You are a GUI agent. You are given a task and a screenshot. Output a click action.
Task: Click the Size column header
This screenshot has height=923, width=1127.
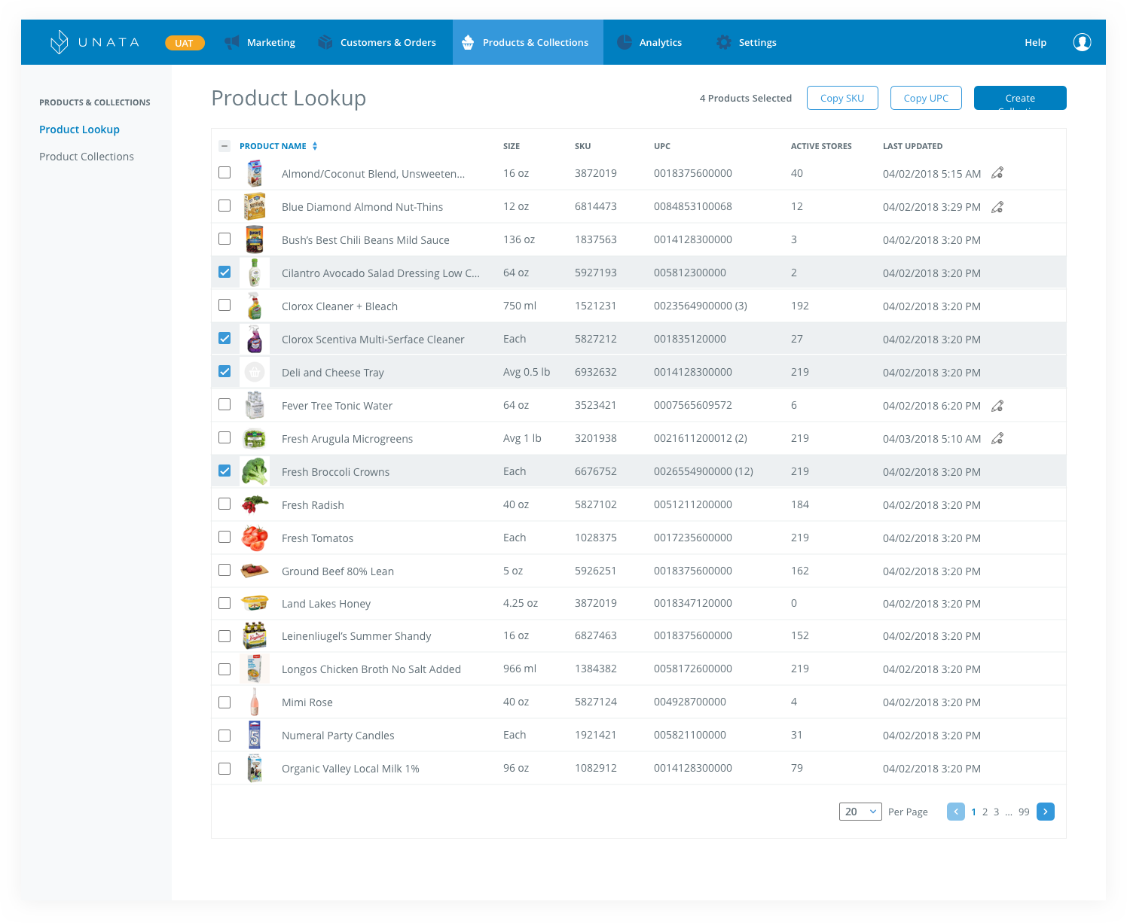pos(512,146)
